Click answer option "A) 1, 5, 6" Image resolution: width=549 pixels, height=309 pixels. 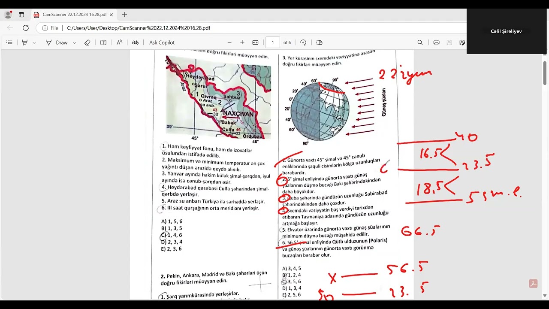172,221
